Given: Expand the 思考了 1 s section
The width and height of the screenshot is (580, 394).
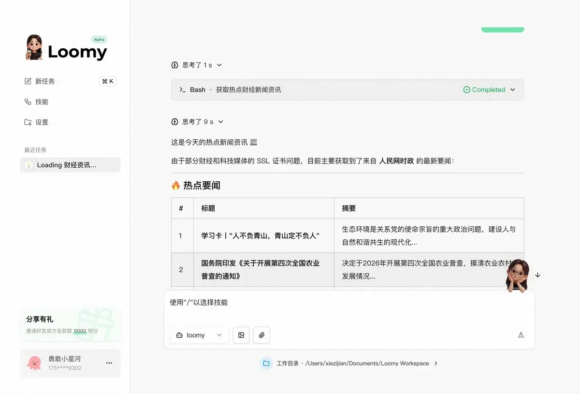Looking at the screenshot, I should click(219, 65).
